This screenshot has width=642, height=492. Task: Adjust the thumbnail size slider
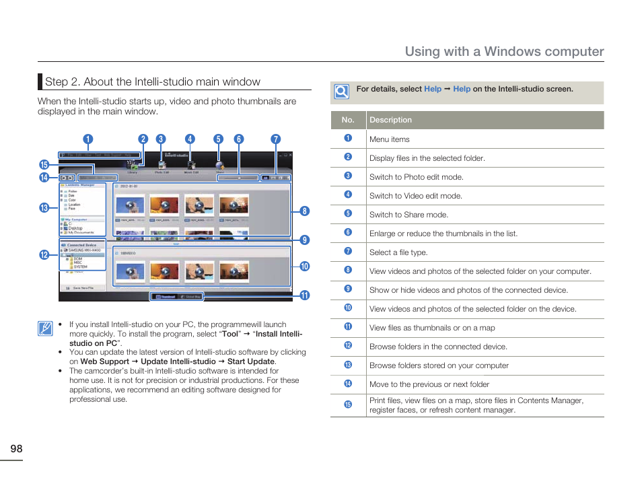click(x=238, y=178)
